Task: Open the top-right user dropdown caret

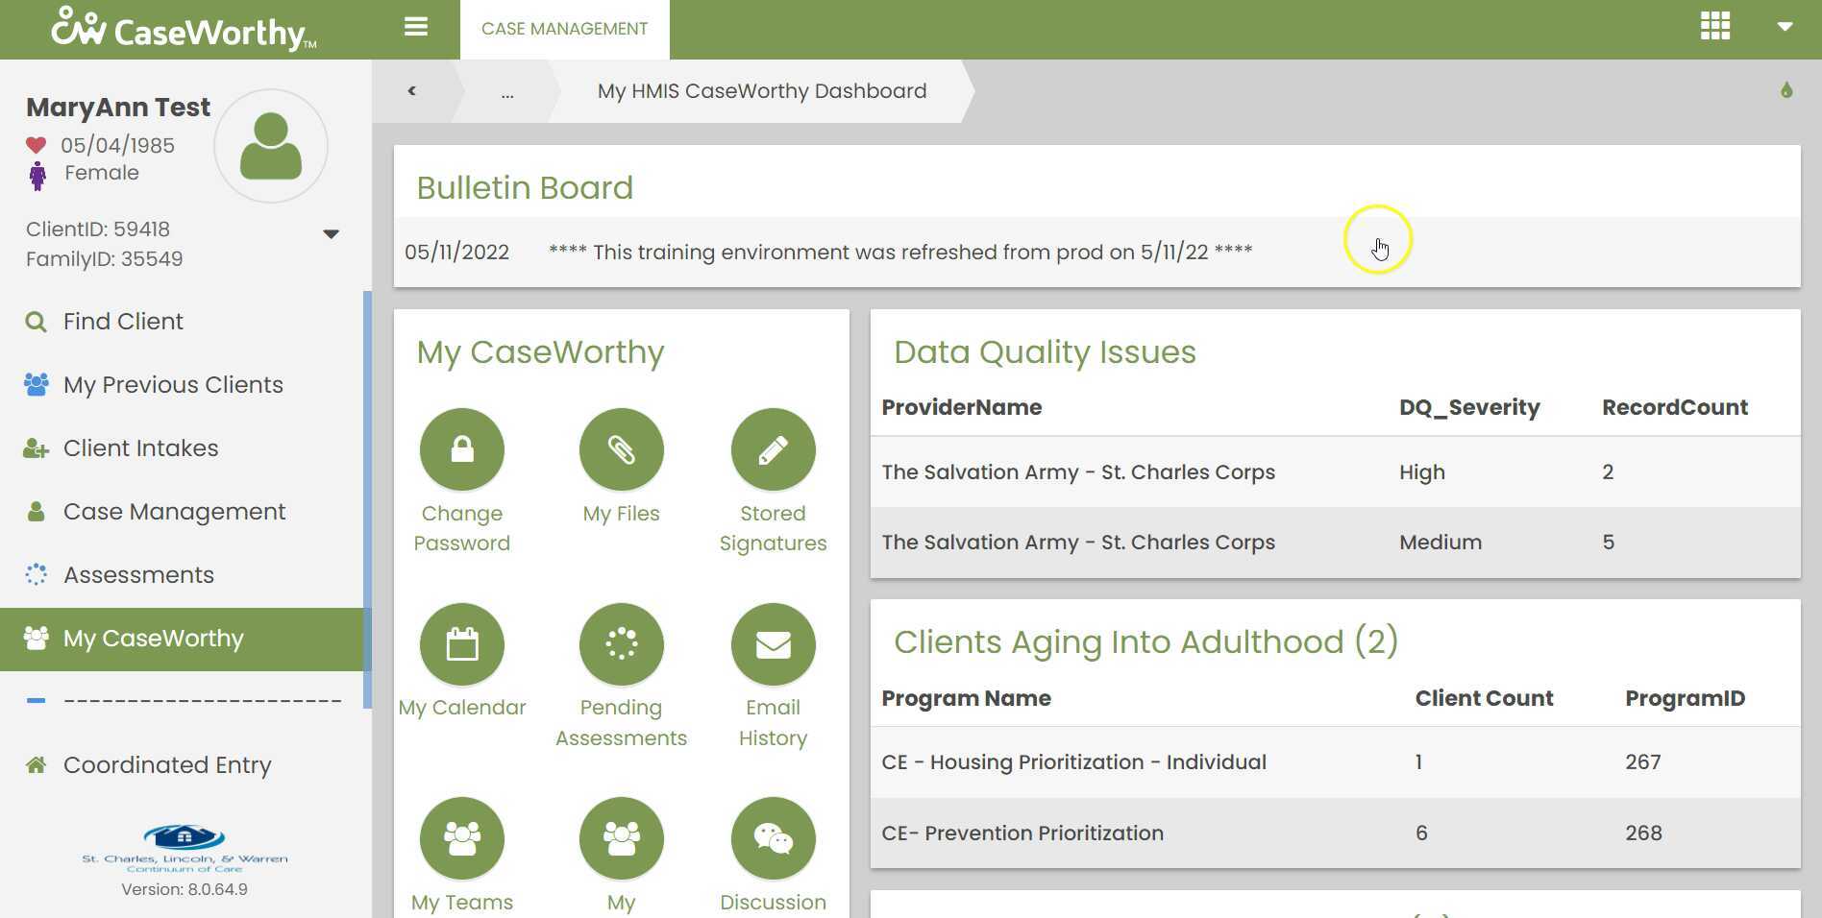Action: (x=1785, y=27)
